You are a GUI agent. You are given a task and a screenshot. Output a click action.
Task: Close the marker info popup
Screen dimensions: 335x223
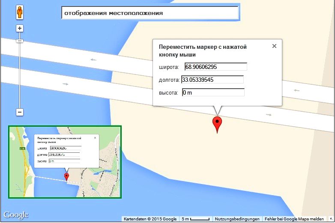pyautogui.click(x=274, y=46)
